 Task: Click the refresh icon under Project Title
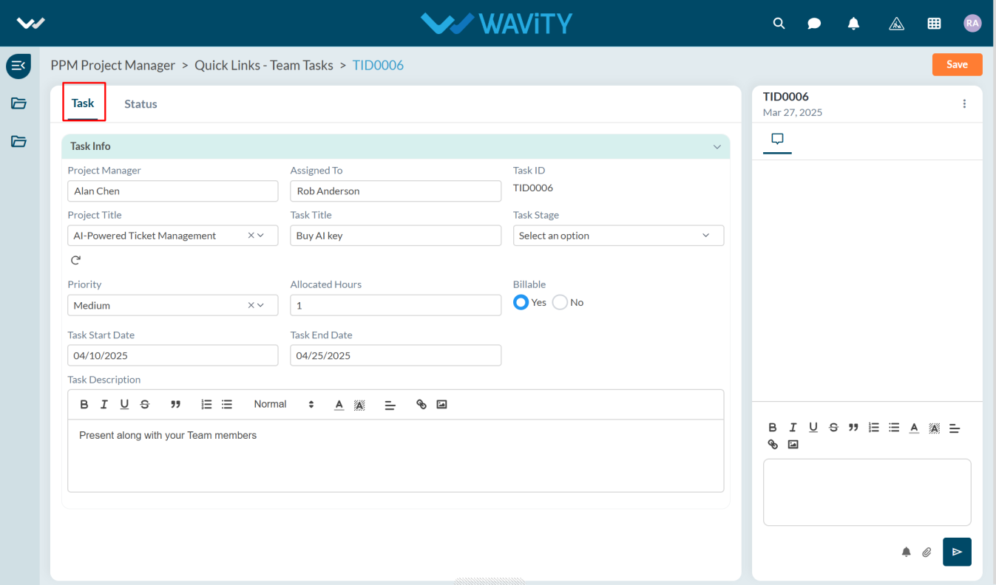tap(75, 260)
